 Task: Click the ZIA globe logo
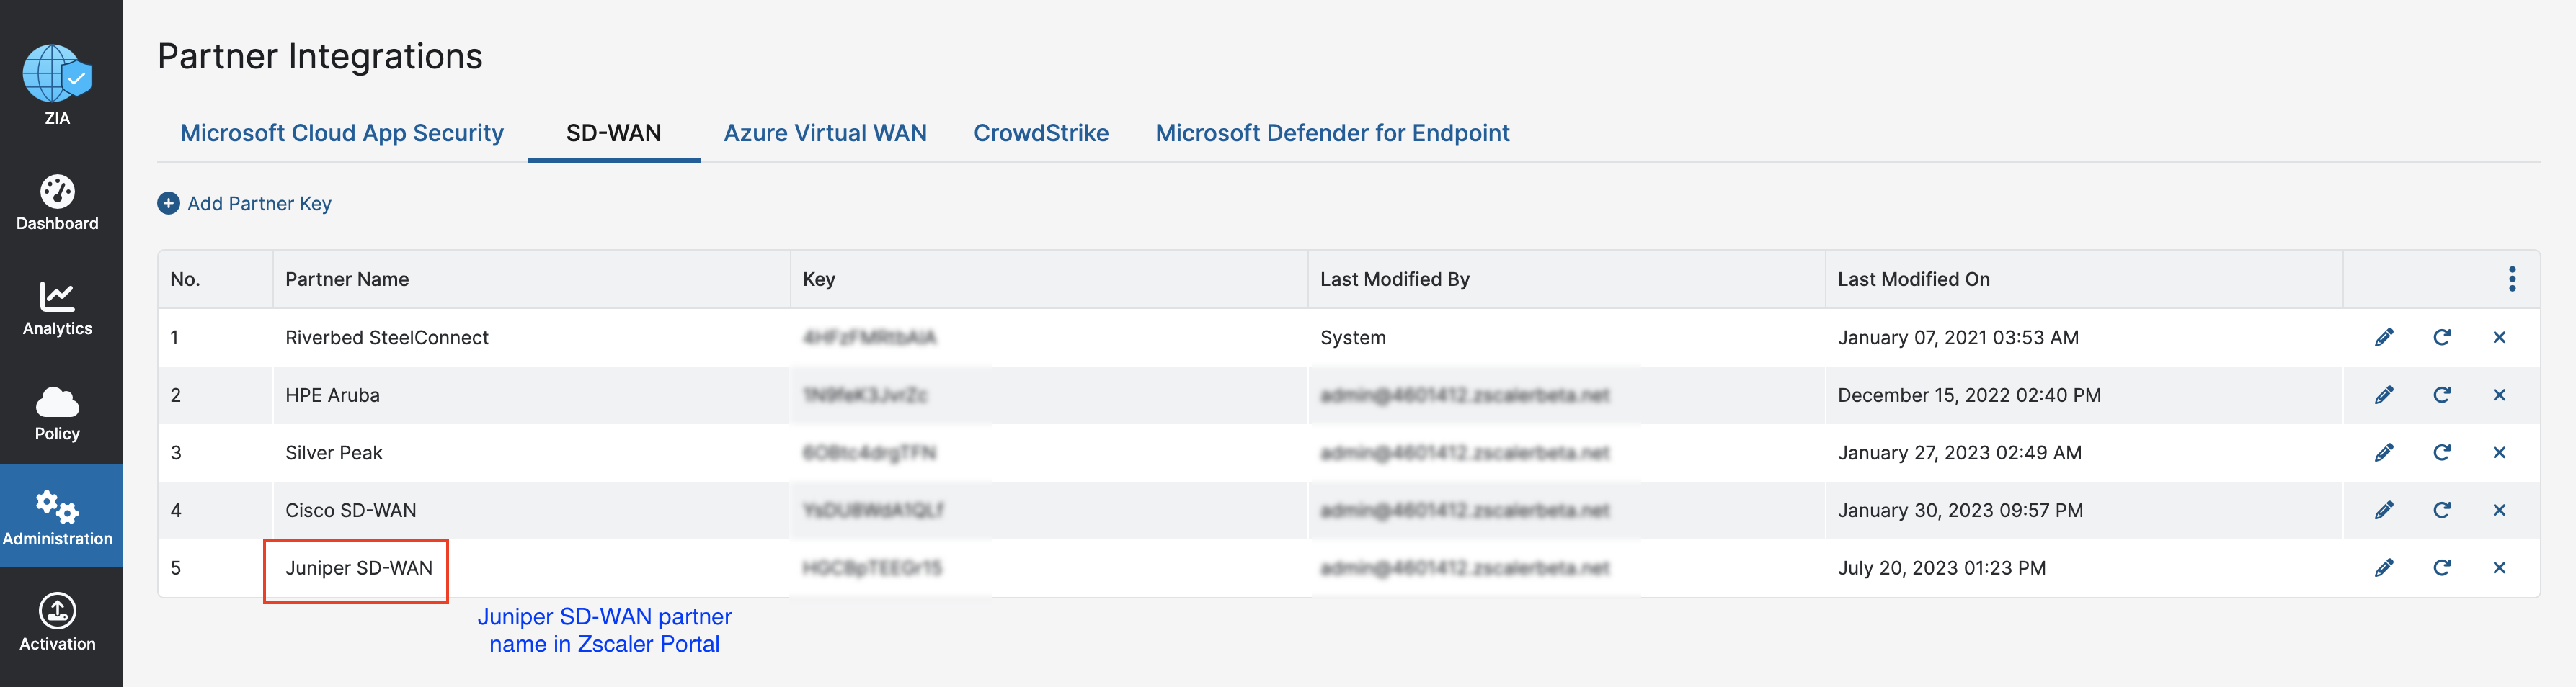tap(57, 75)
